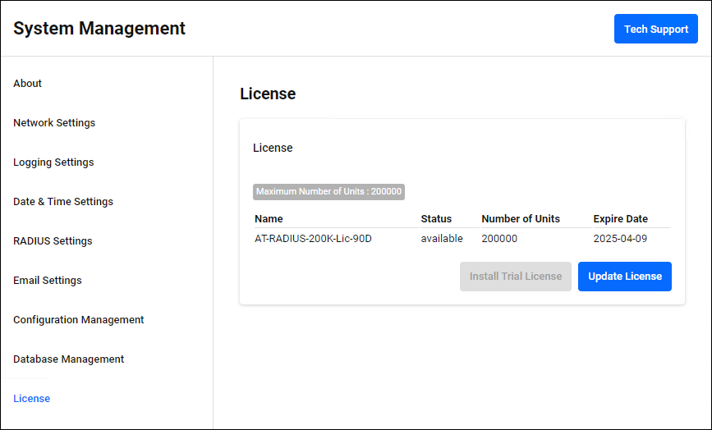This screenshot has height=430, width=712.
Task: Click the 2025-04-09 expire date cell
Action: [x=619, y=239]
